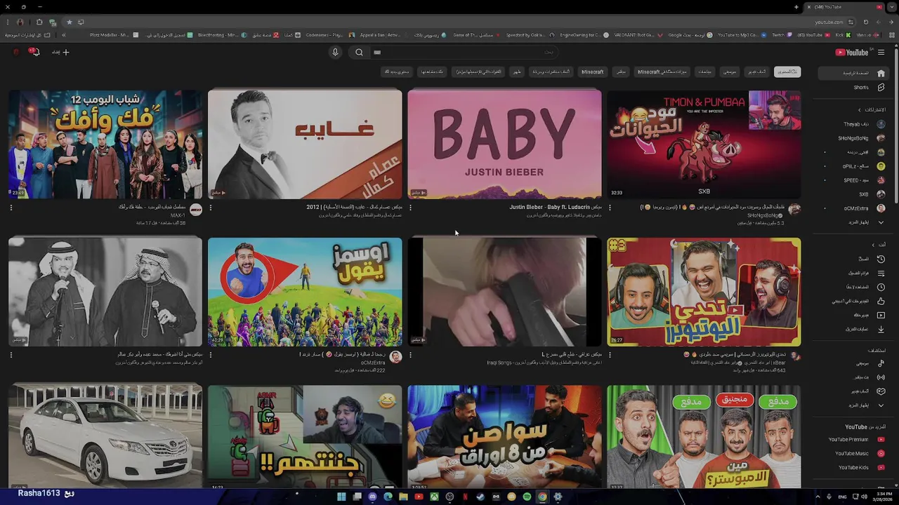Open Music explore icon in sidebar

881,363
